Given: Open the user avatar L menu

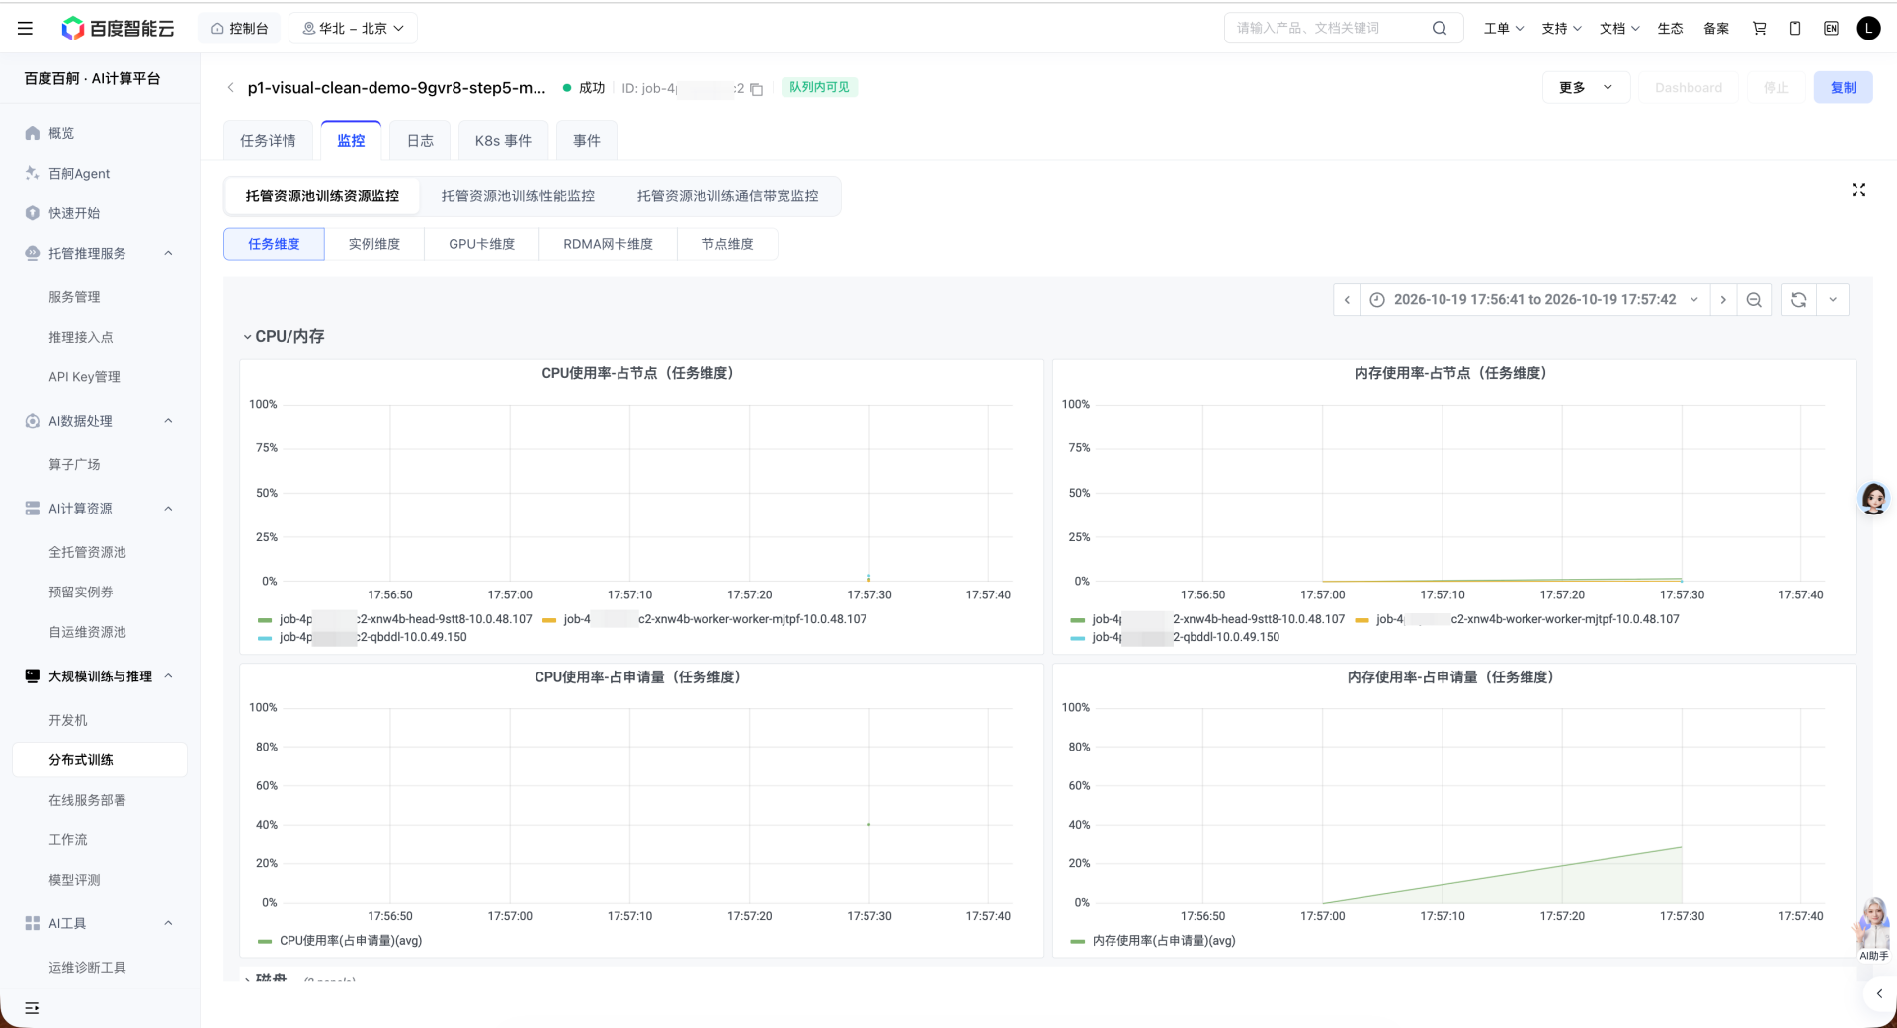Looking at the screenshot, I should pyautogui.click(x=1868, y=29).
